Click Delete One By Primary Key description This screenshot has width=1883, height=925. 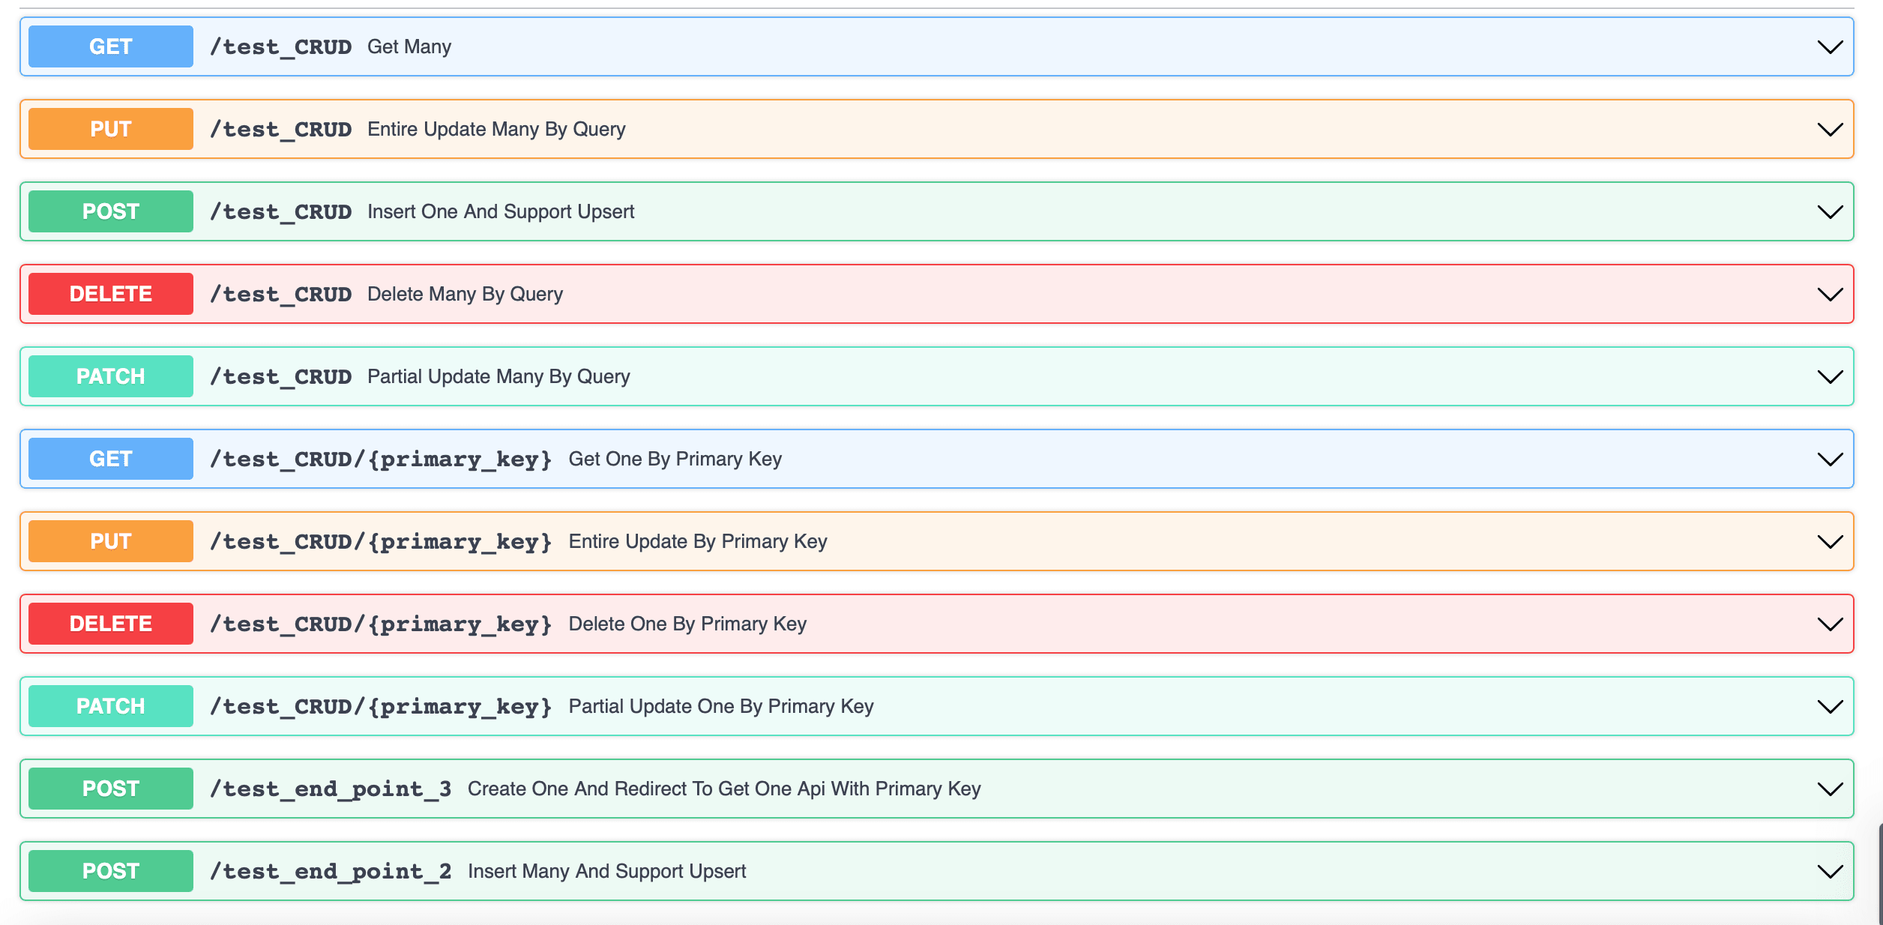pos(687,623)
